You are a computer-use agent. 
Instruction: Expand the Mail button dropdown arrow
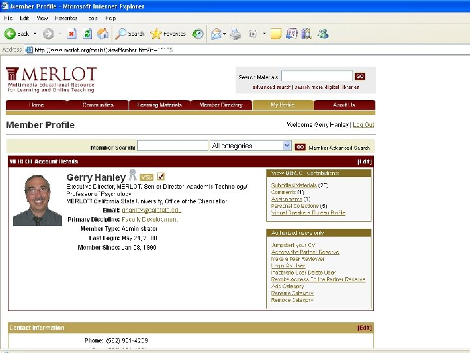pyautogui.click(x=225, y=34)
